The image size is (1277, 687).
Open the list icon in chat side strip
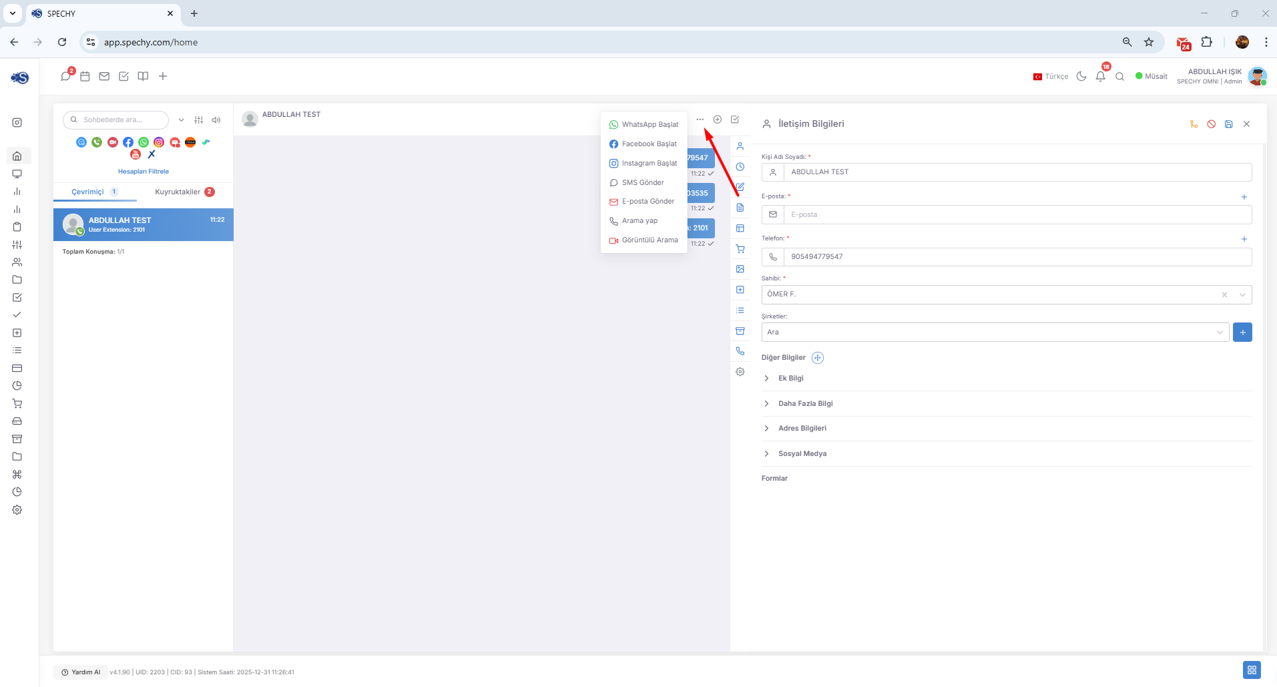[740, 310]
